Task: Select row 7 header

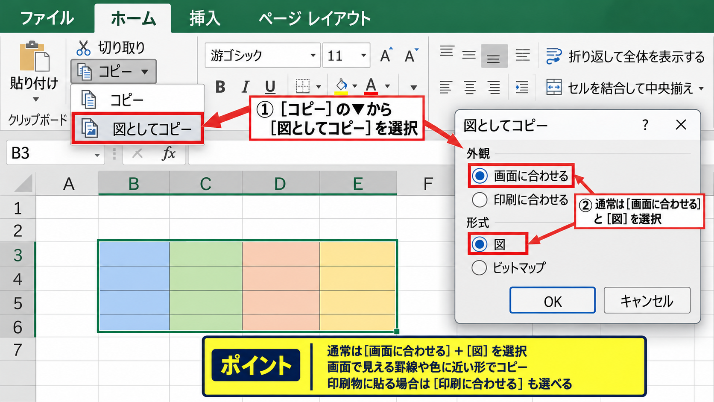Action: [18, 350]
